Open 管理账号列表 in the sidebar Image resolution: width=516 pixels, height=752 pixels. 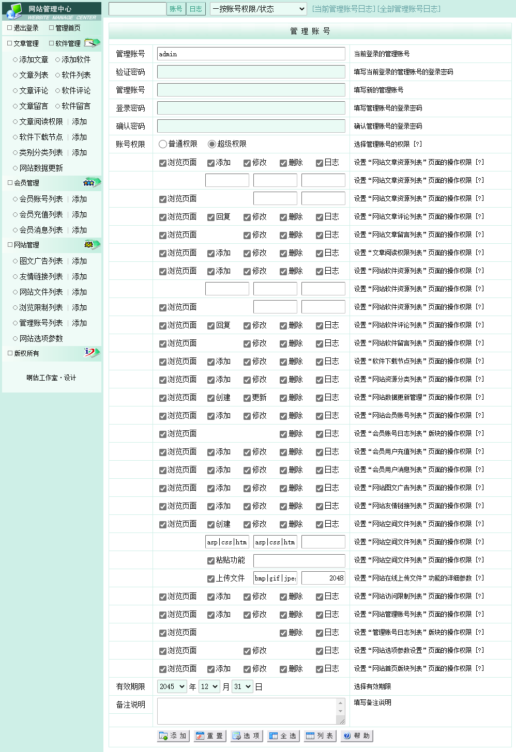coord(41,323)
